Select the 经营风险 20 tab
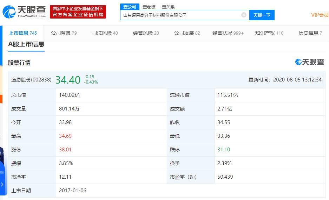 [x=146, y=33]
